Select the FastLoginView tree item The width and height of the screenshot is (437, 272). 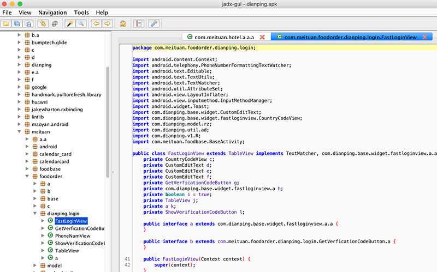tap(71, 221)
